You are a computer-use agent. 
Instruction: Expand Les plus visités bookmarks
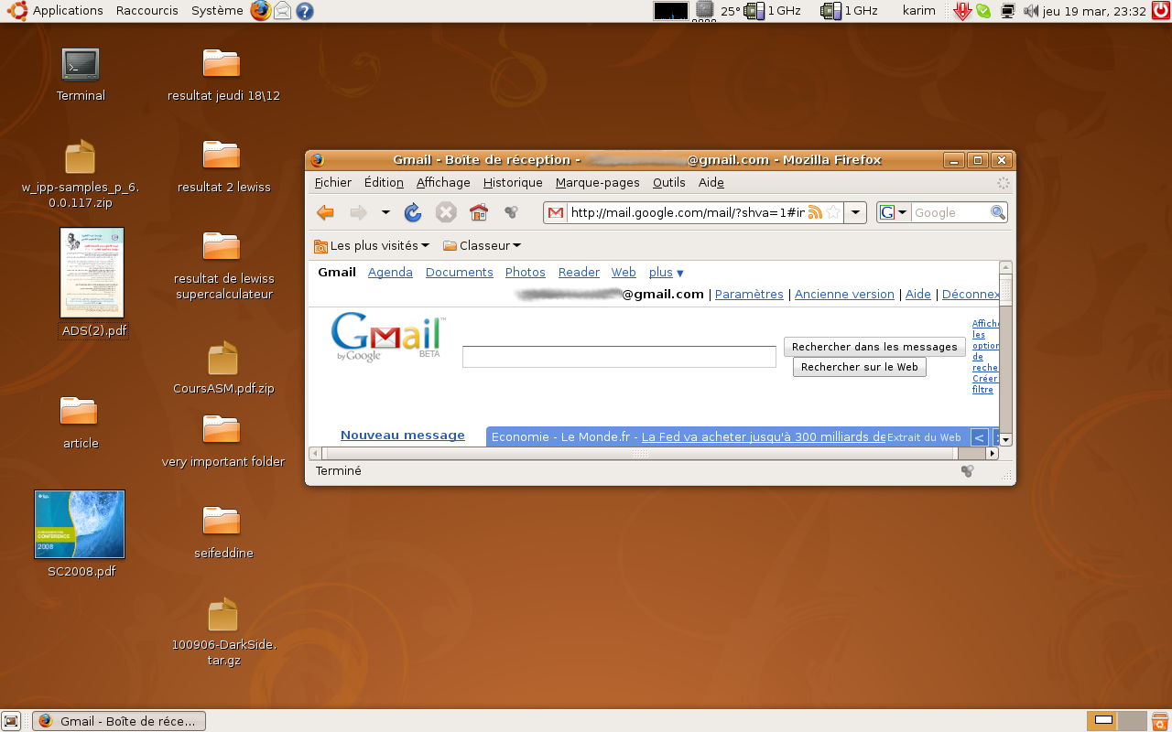point(372,245)
